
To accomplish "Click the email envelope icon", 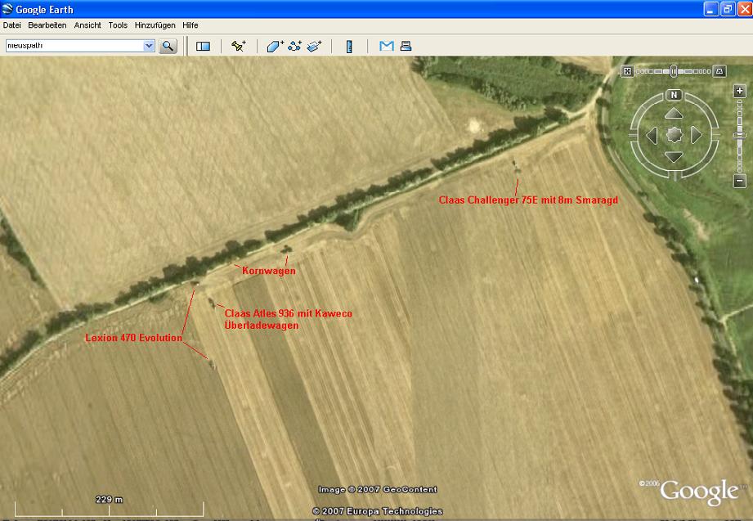I will [x=387, y=47].
